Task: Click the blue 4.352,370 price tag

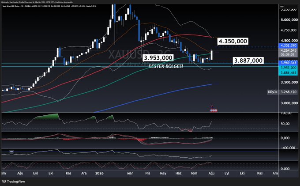Action: point(288,46)
